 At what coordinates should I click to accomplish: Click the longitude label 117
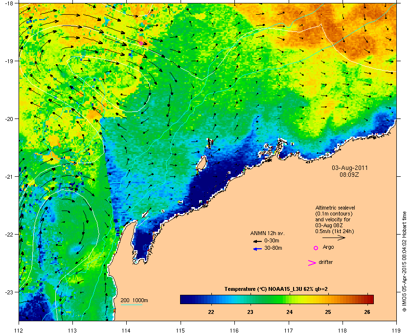pos(289,331)
